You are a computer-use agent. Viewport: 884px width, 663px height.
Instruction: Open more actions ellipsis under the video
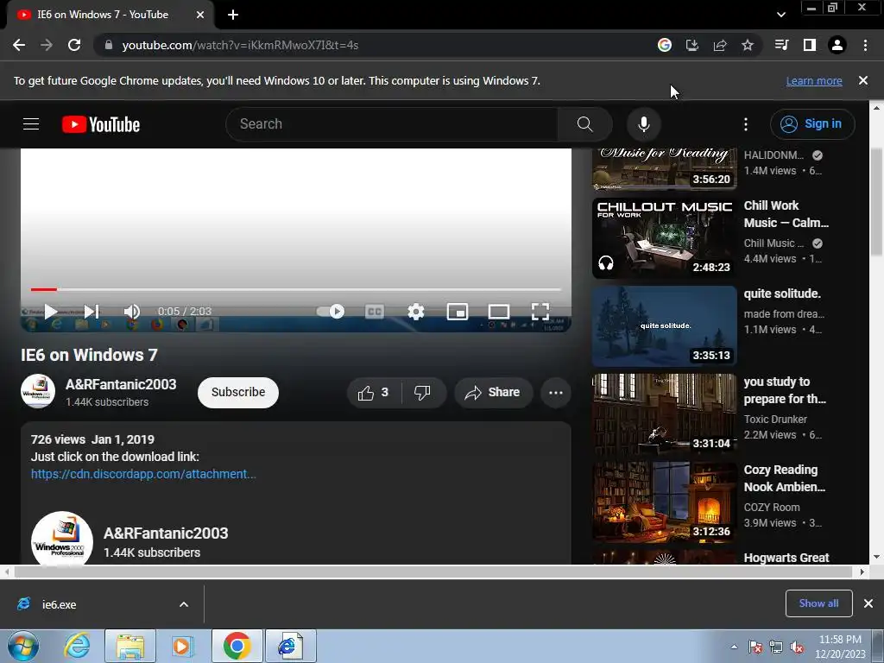point(556,393)
